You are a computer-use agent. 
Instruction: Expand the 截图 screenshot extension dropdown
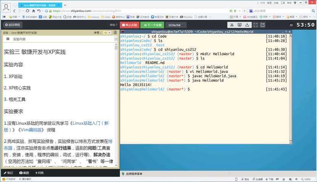point(296,17)
